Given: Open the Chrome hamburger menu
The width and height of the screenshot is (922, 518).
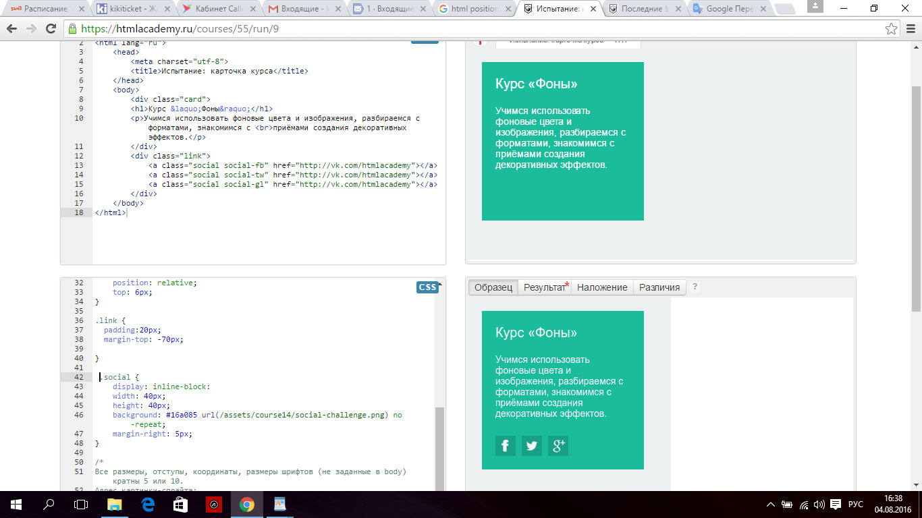Looking at the screenshot, I should pyautogui.click(x=909, y=29).
